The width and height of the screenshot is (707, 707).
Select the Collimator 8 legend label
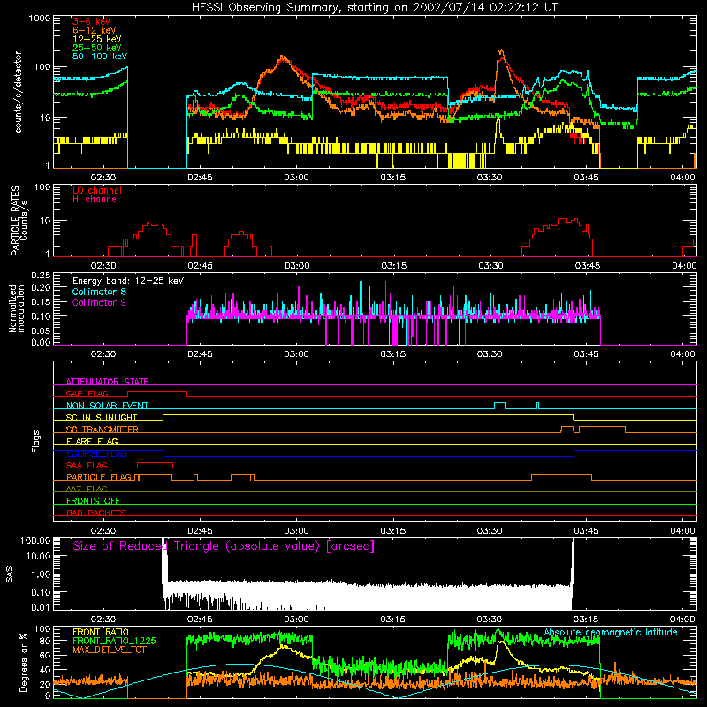pos(99,292)
